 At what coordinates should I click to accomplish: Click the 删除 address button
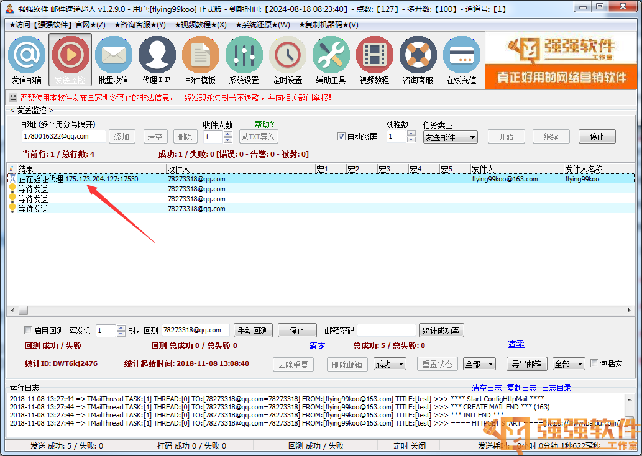tap(185, 137)
